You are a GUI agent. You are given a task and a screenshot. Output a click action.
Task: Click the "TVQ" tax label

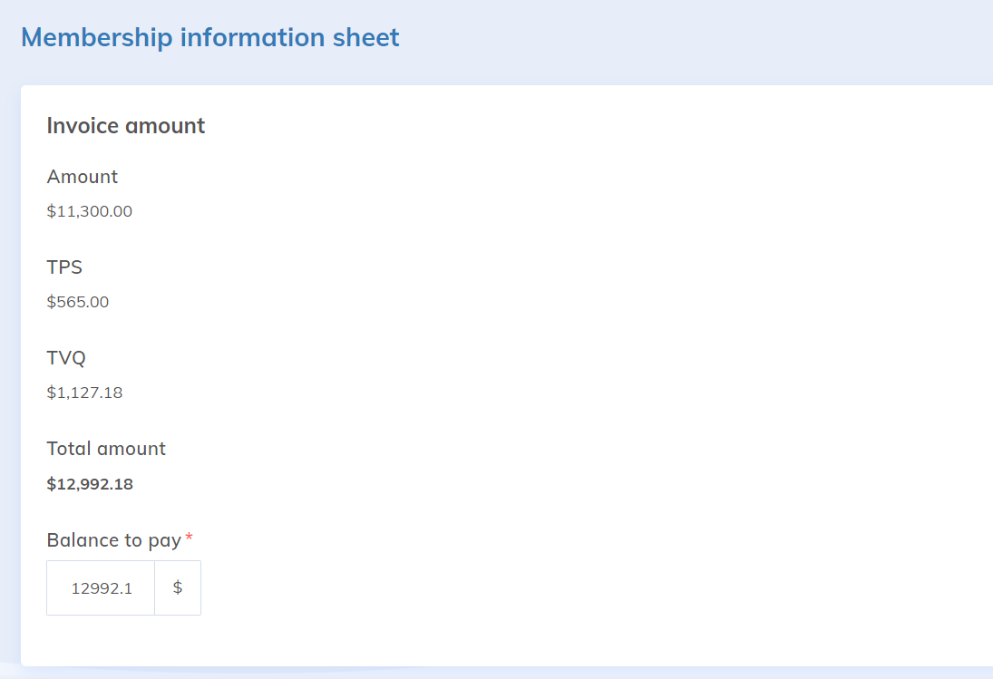point(66,358)
